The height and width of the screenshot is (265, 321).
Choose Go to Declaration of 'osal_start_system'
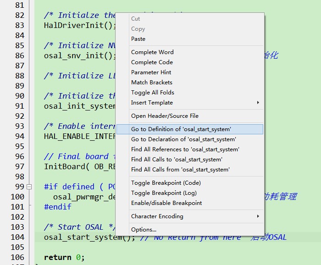coord(190,139)
